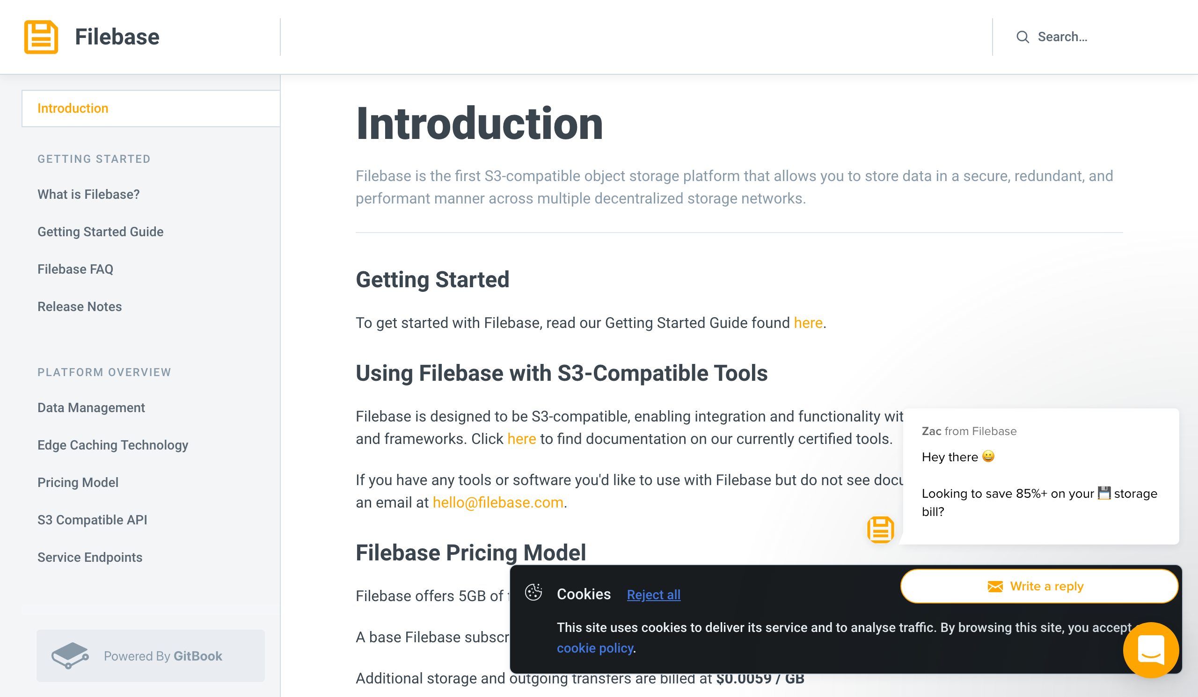The height and width of the screenshot is (697, 1198).
Task: Click the Write a reply button
Action: (x=1039, y=586)
